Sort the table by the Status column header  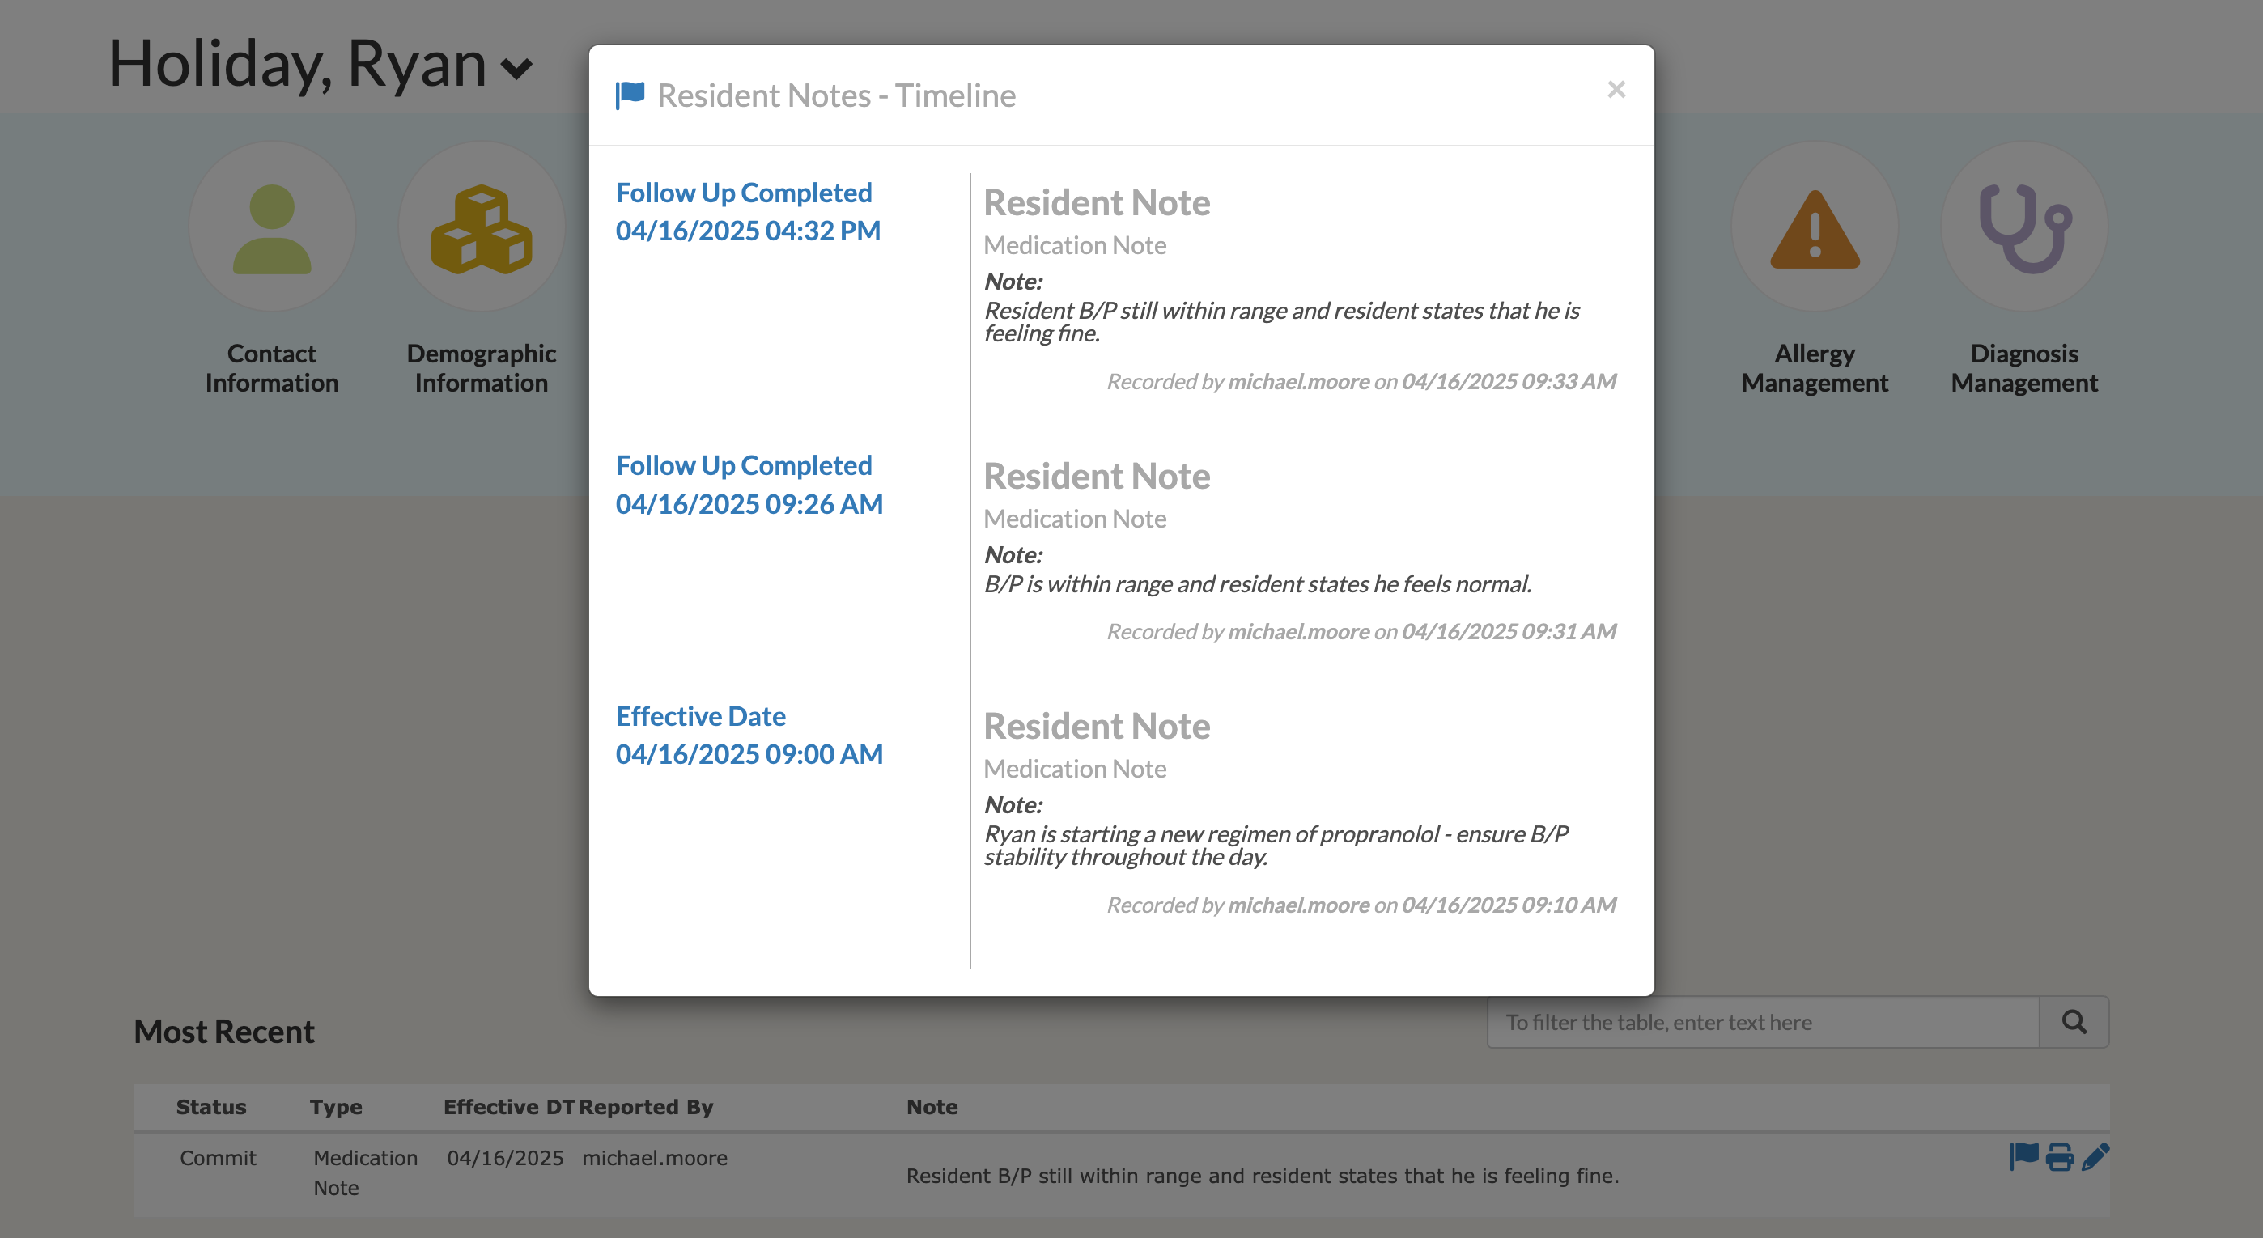210,1106
